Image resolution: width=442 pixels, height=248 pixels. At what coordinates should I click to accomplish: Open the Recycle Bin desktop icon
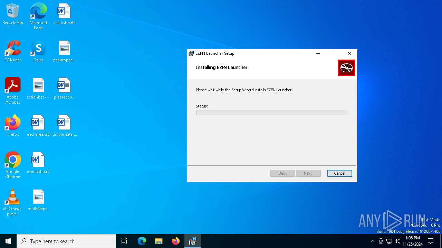click(x=13, y=14)
